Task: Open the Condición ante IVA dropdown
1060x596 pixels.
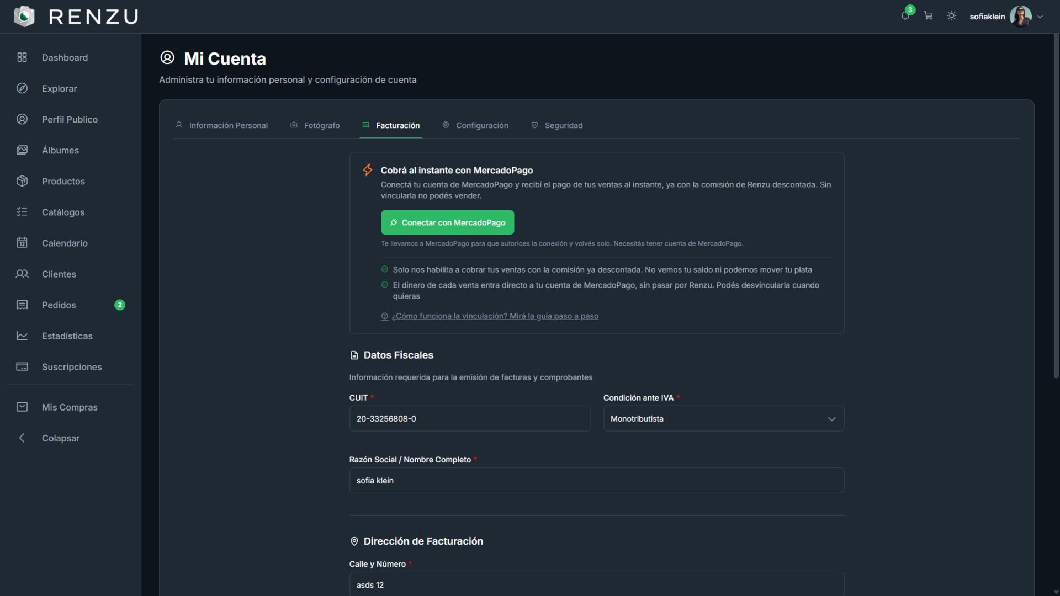Action: click(x=723, y=419)
